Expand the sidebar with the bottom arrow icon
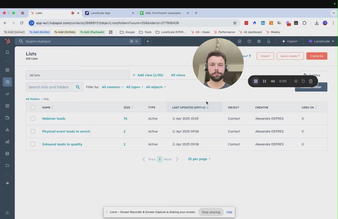 click(x=7, y=213)
